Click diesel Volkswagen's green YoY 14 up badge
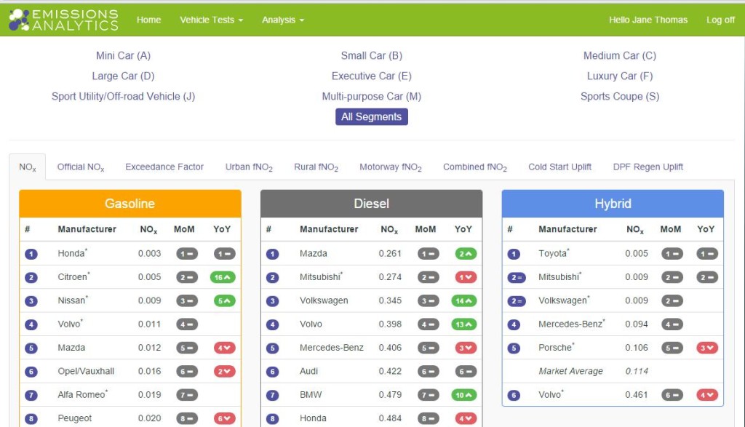Screen dimensions: 745x427 pos(463,300)
